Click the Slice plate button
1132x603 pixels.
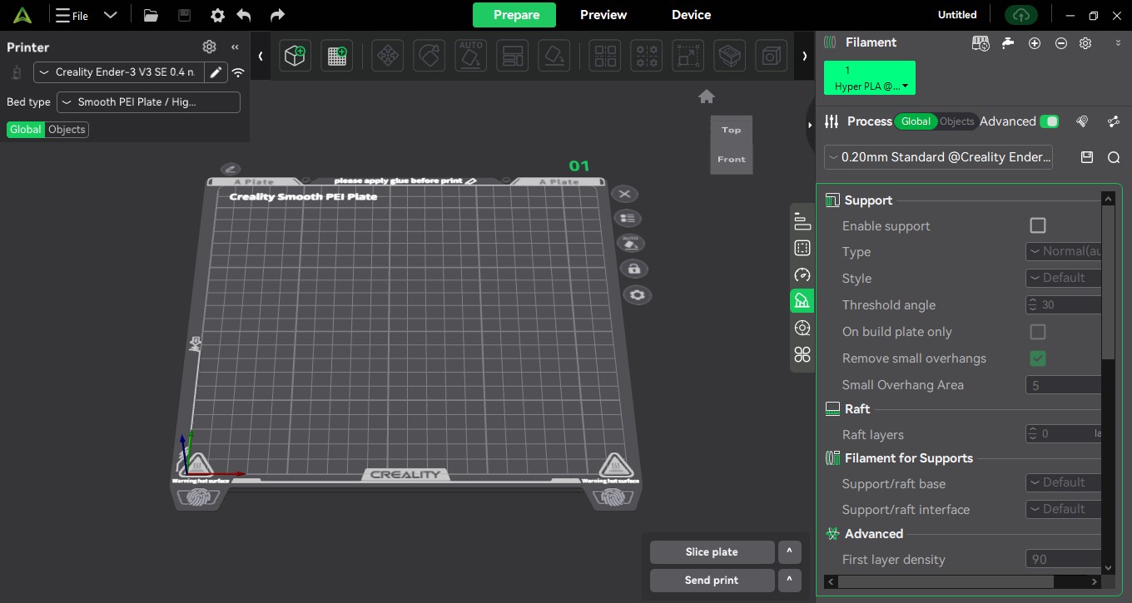(712, 551)
